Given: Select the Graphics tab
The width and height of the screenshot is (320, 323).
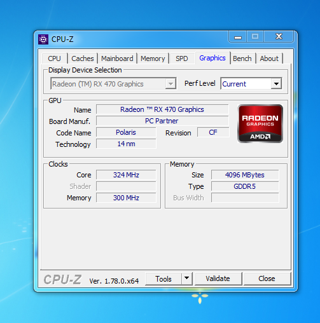Looking at the screenshot, I should click(x=212, y=58).
